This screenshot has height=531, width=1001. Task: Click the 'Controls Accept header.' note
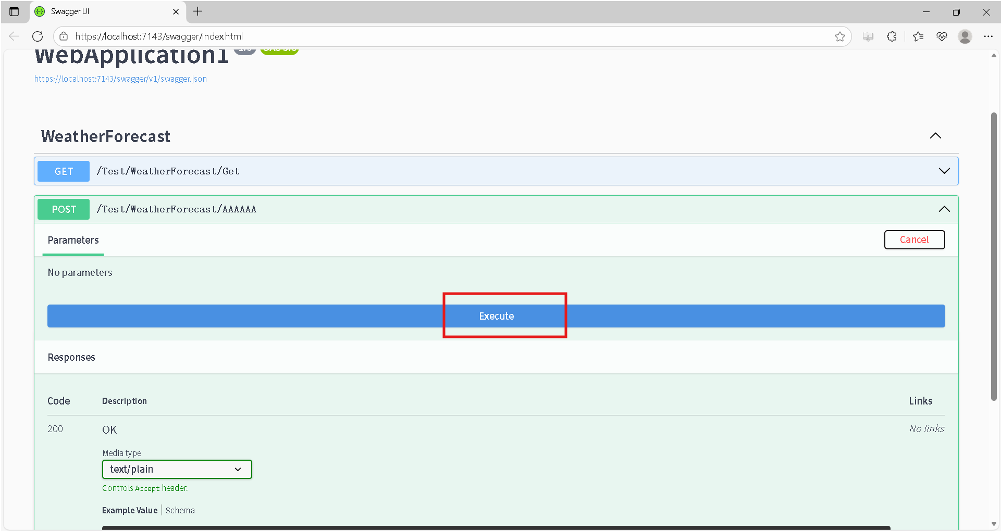145,488
